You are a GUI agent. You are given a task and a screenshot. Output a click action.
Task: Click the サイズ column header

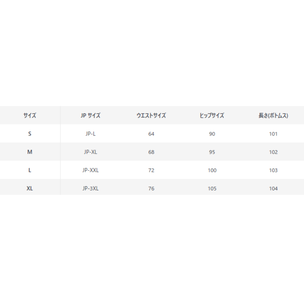(30, 116)
